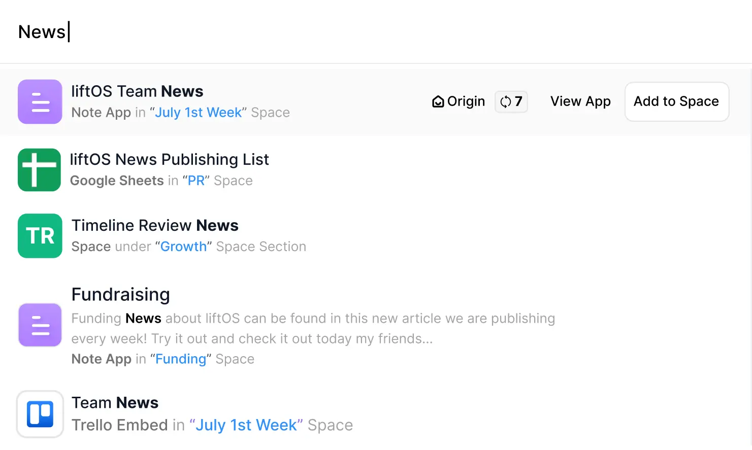Focus the search field containing News
752x450 pixels.
(376, 31)
